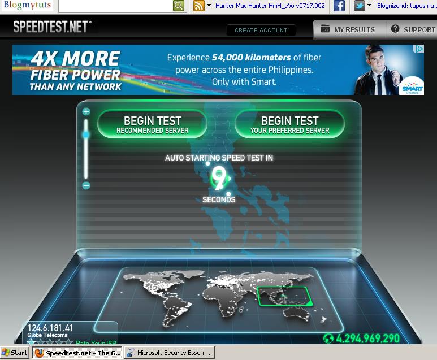Click the map zoom in plus icon
The width and height of the screenshot is (437, 360).
click(86, 111)
